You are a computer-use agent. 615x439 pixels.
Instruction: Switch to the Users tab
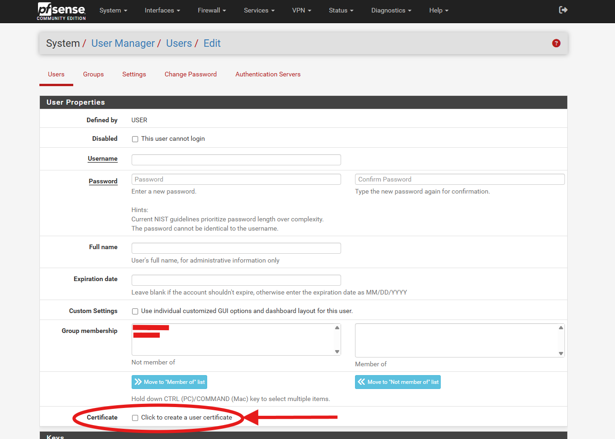[x=56, y=74]
